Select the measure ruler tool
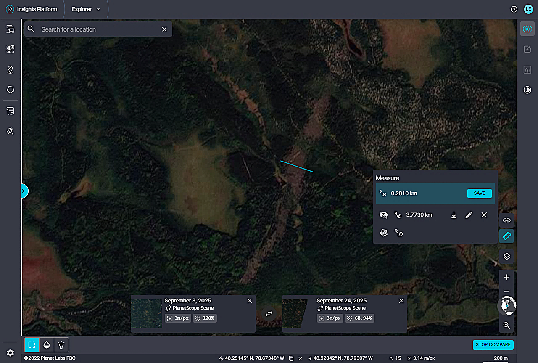This screenshot has height=363, width=538. (x=506, y=236)
